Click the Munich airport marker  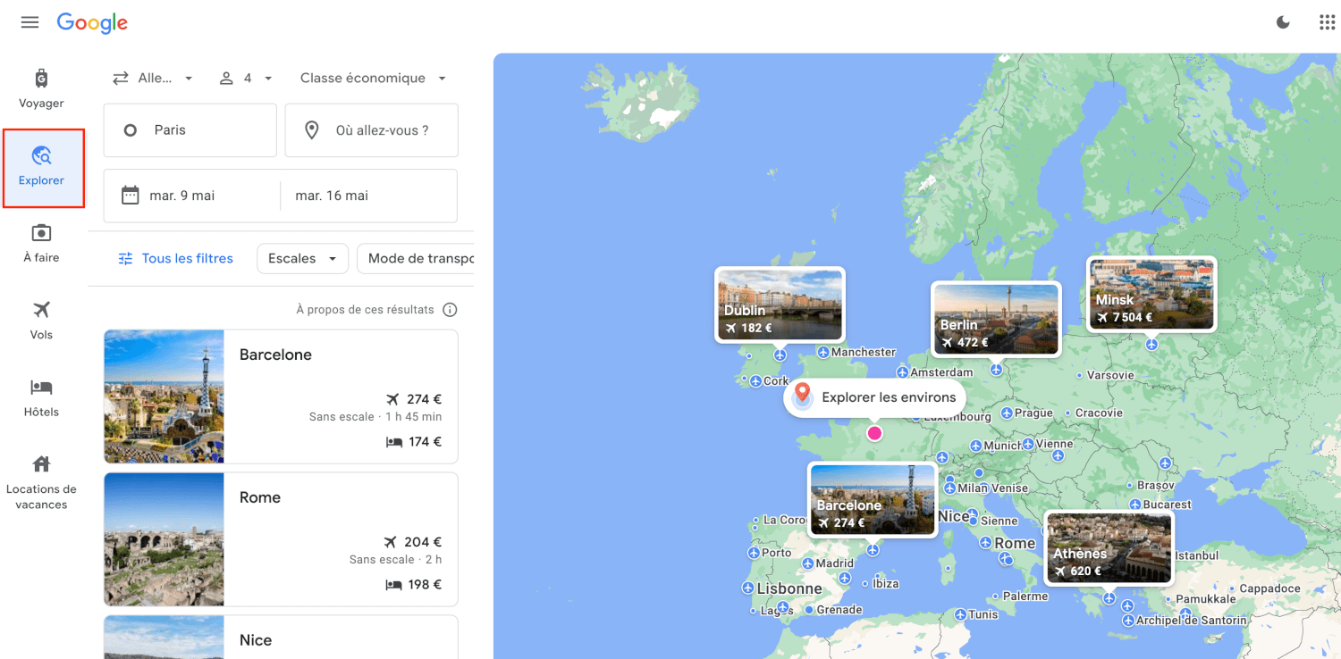click(975, 446)
